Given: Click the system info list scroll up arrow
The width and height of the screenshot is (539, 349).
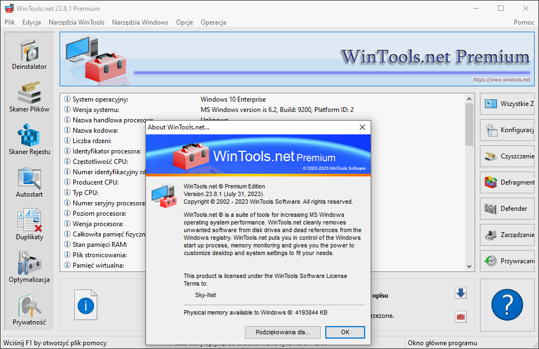Looking at the screenshot, I should tap(469, 99).
